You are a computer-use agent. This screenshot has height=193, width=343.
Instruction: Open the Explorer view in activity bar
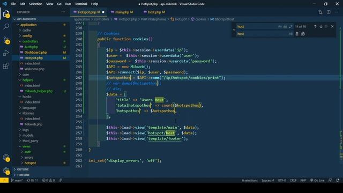[6, 14]
